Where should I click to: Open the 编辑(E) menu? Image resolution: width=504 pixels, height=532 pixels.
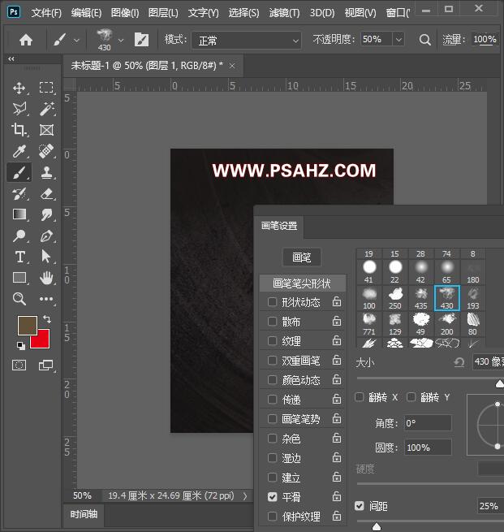[86, 13]
